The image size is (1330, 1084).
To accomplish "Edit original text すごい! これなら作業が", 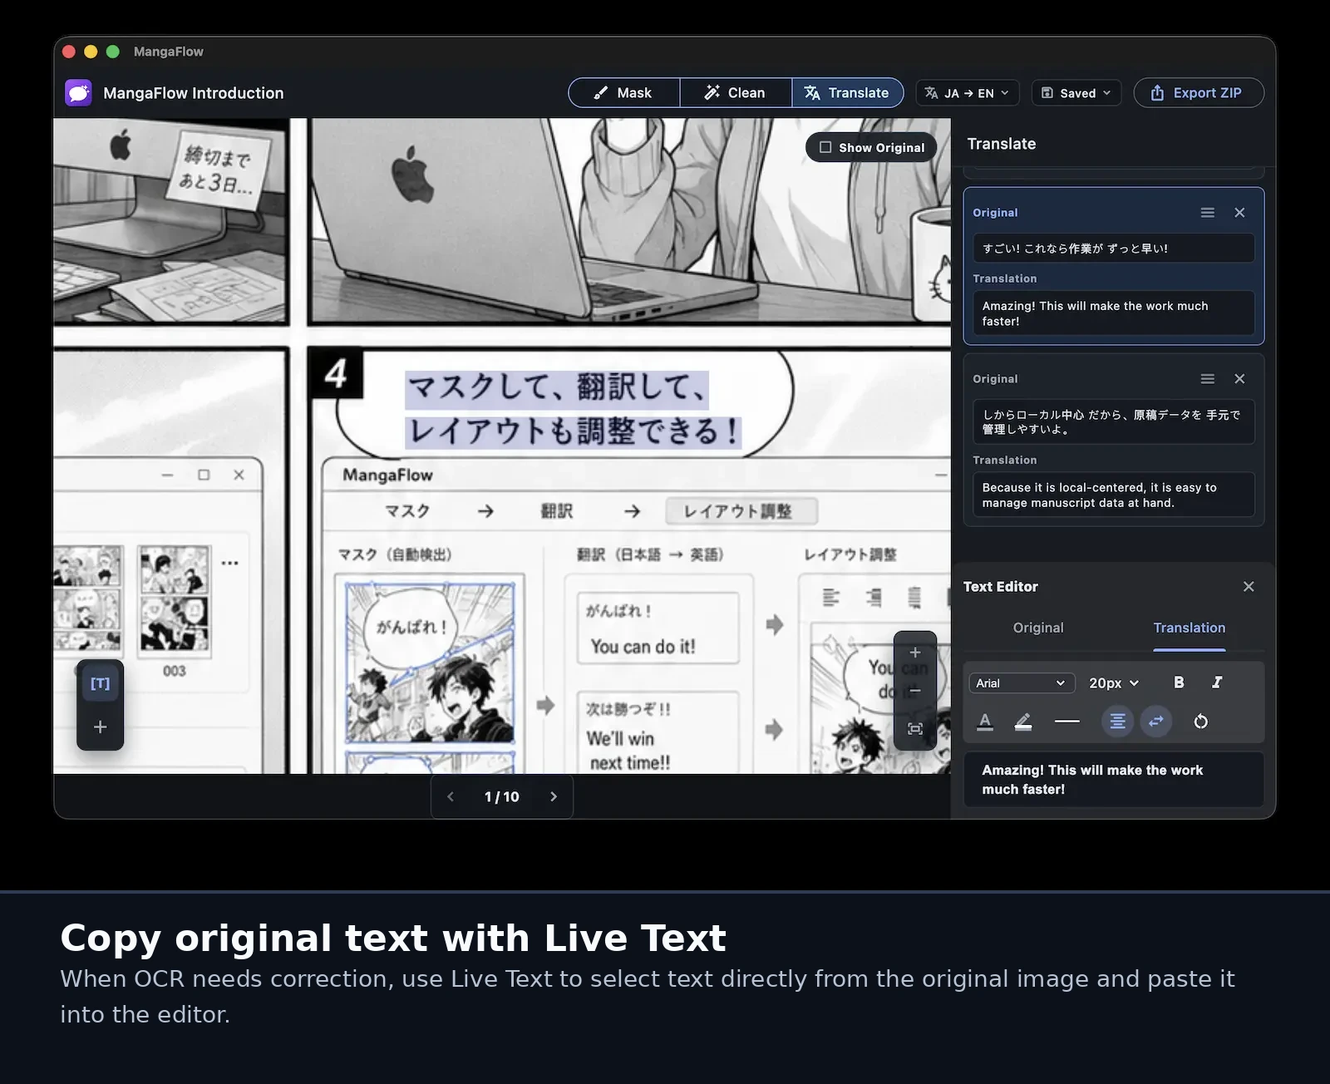I will pos(1114,248).
